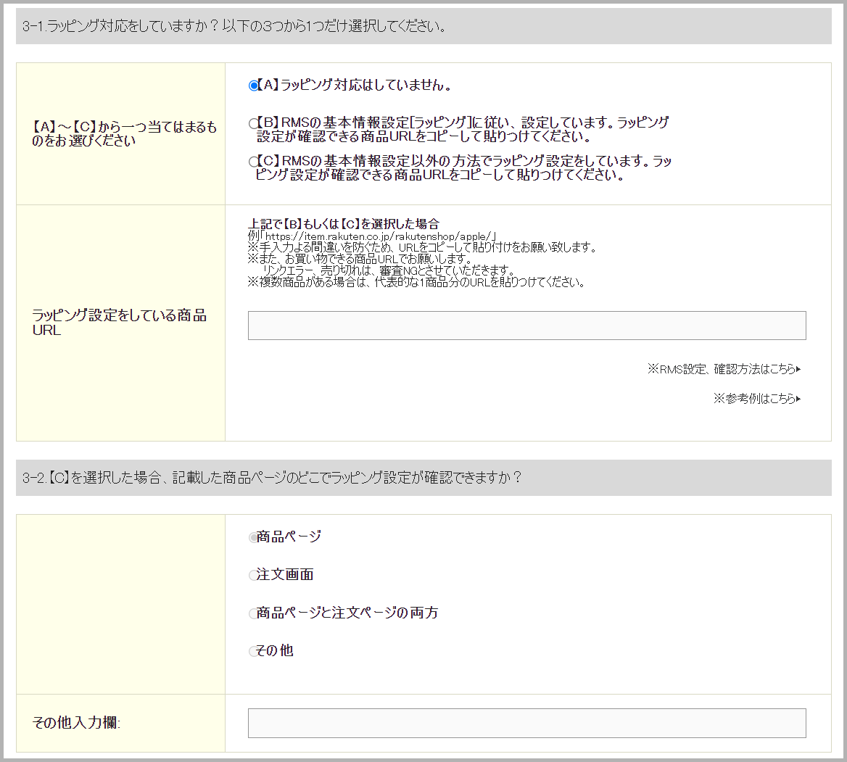The height and width of the screenshot is (762, 847).
Task: Select option 【A】 ラッピング対応はしていません
Action: tap(253, 86)
